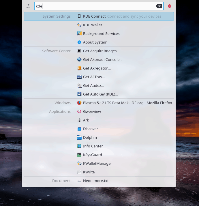Click the Info Center icon
The width and height of the screenshot is (199, 206).
pos(79,146)
